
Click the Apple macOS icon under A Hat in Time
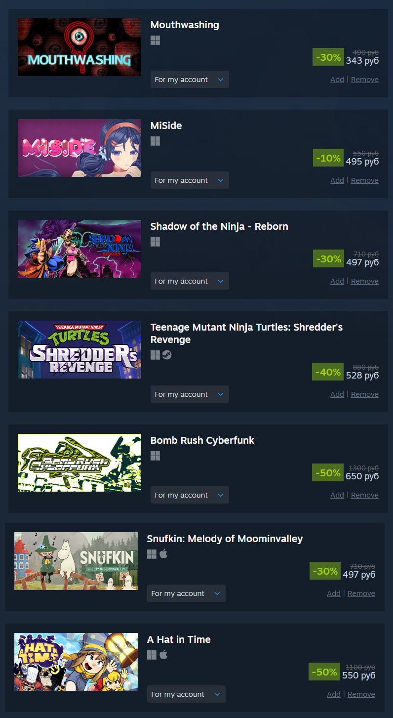[163, 655]
